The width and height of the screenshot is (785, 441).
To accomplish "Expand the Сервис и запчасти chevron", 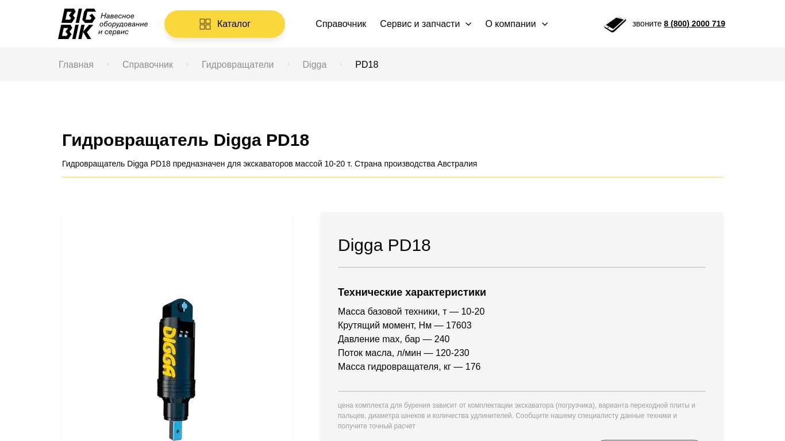I will [x=468, y=24].
